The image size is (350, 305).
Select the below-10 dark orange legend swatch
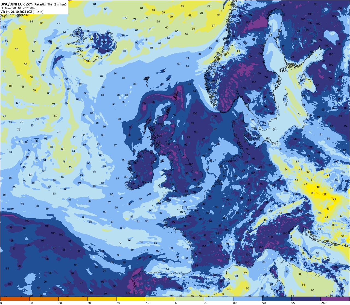(15, 299)
